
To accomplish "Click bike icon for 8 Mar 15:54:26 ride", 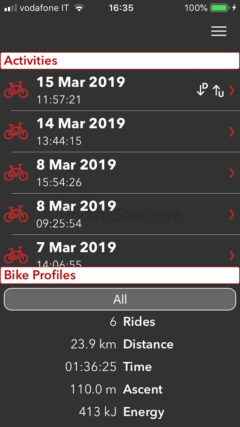I will coord(16,172).
